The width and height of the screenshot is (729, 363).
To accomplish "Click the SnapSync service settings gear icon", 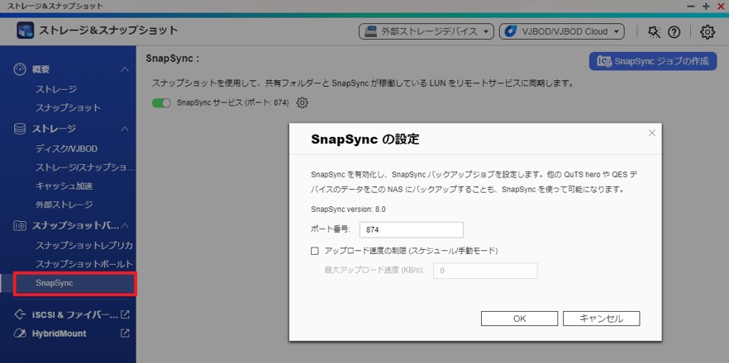I will (x=303, y=103).
